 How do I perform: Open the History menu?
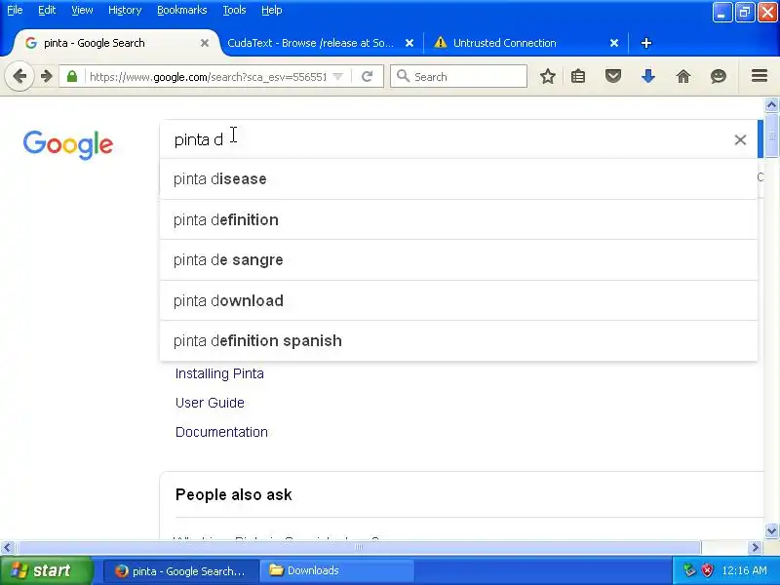pos(125,10)
